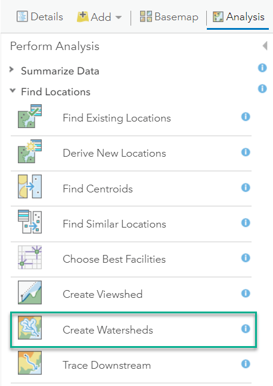This screenshot has height=386, width=273.
Task: Click the Trace Downstream label
Action: click(x=107, y=365)
